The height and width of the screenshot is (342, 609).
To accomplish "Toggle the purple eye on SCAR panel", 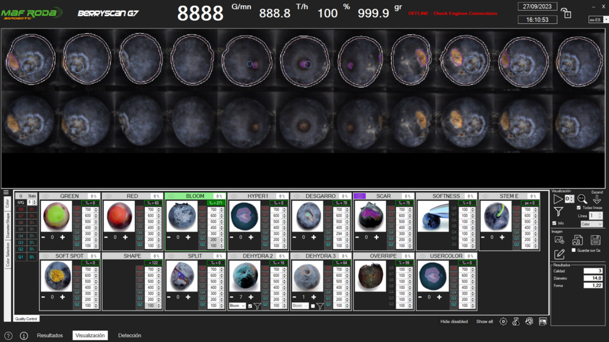I will pyautogui.click(x=359, y=196).
